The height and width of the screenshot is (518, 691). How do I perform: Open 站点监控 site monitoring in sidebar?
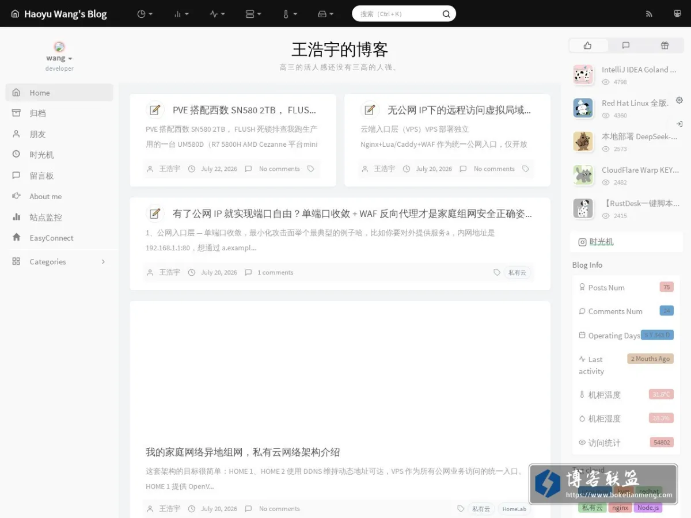pyautogui.click(x=59, y=218)
